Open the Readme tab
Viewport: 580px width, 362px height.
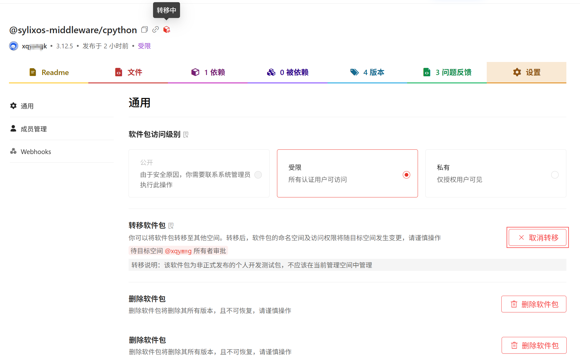click(x=49, y=72)
